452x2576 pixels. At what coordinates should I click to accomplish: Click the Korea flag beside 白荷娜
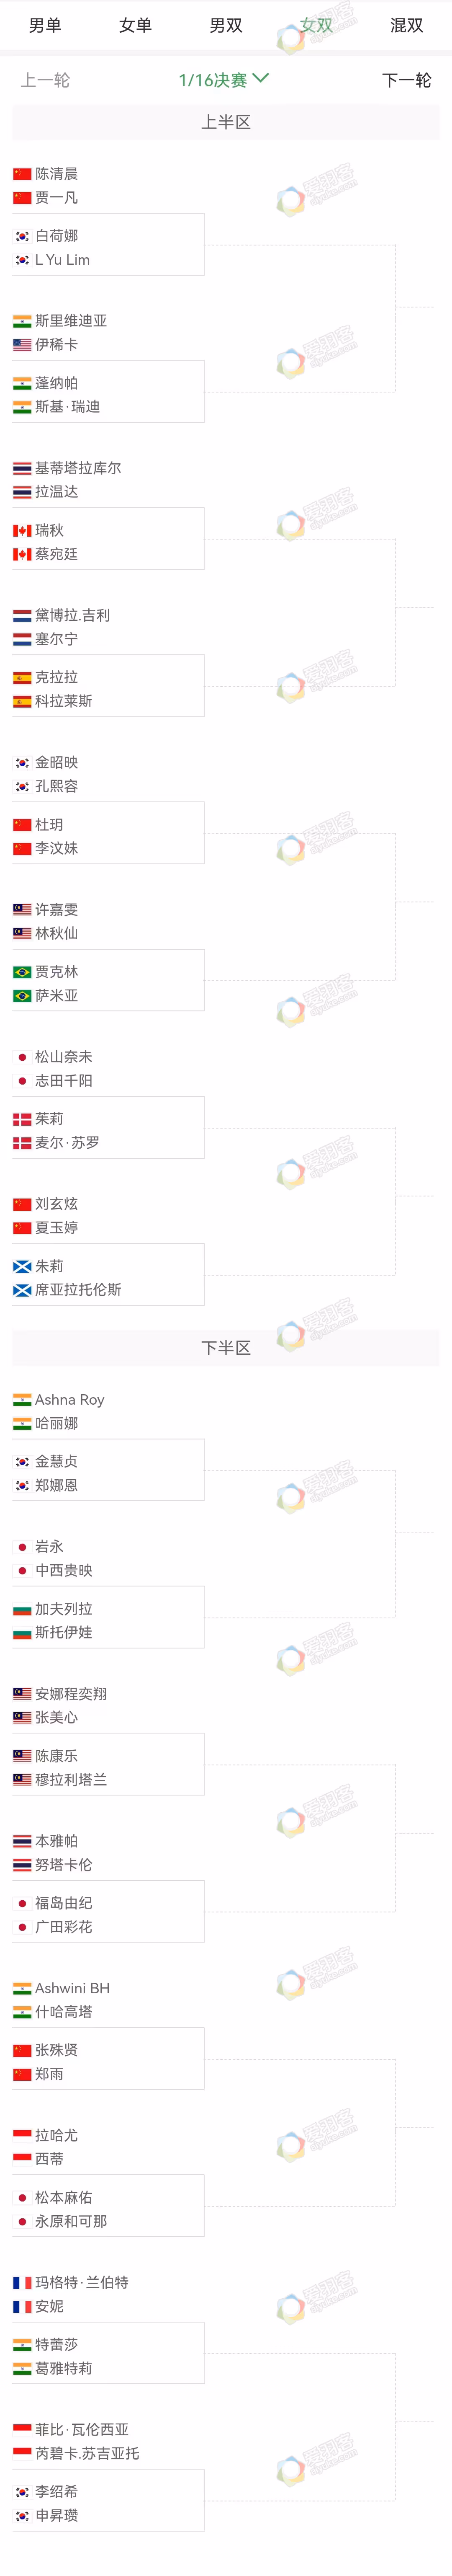click(x=22, y=236)
